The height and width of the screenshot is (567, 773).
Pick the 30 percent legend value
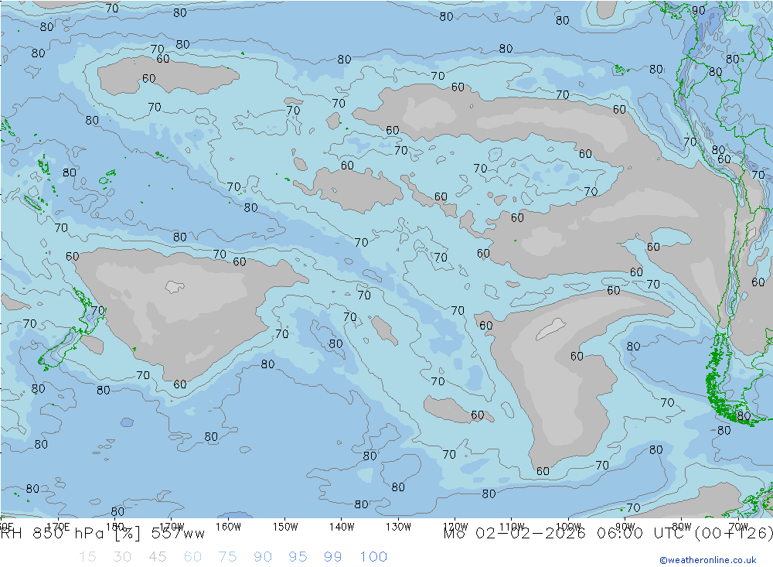122,557
